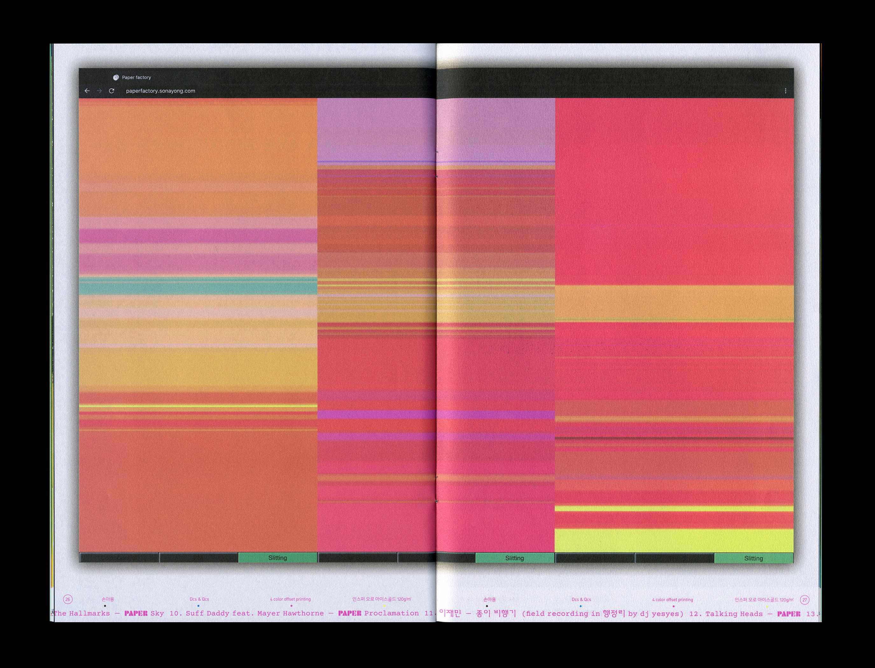
Task: Click the greyed-out forward arrow
Action: (99, 91)
